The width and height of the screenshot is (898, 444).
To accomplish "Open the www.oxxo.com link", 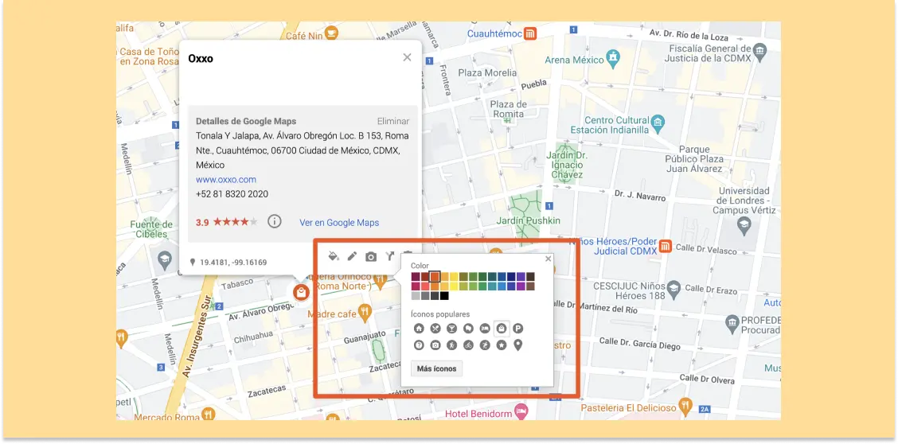I will [225, 179].
